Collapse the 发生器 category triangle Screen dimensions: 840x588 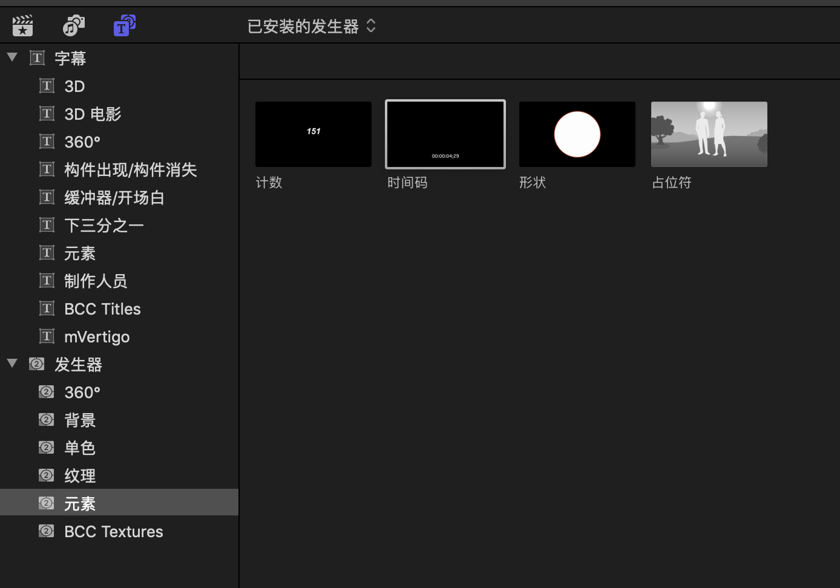point(12,364)
